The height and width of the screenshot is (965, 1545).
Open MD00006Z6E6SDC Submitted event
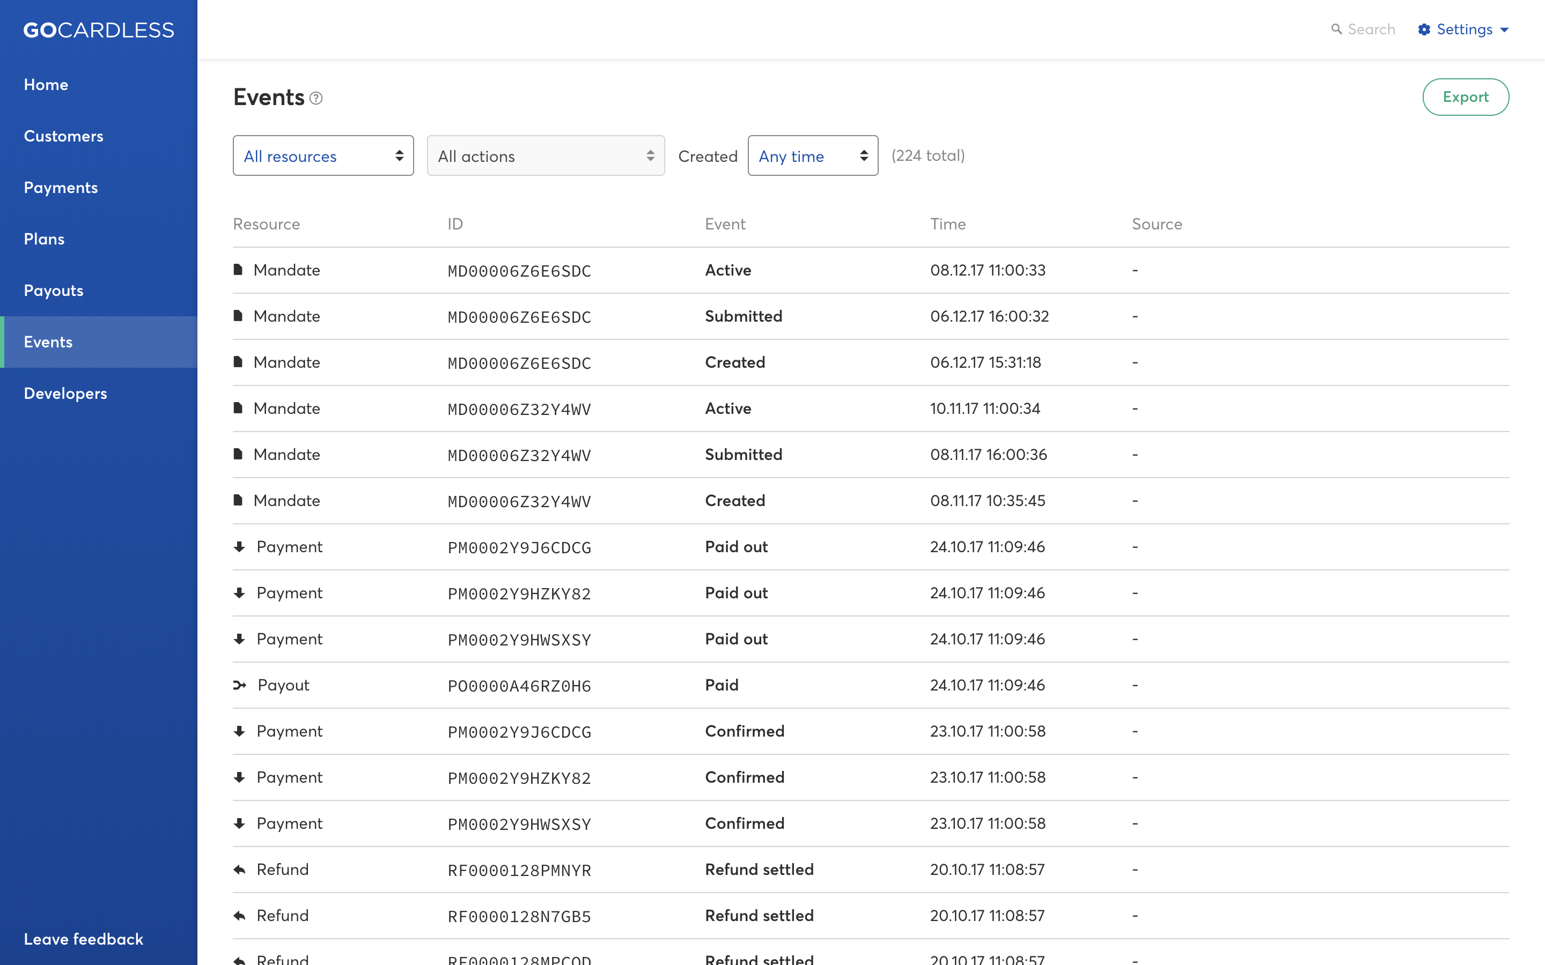519,316
